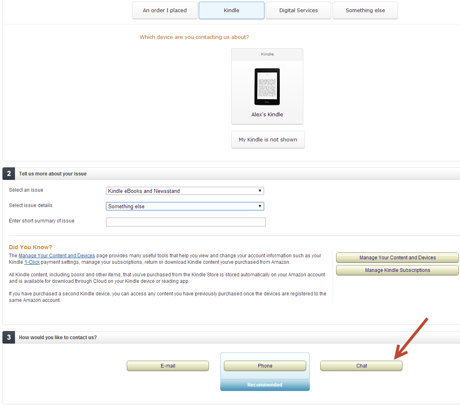Click 'Tell us more about your issue' header
This screenshot has height=406, width=460.
point(53,174)
